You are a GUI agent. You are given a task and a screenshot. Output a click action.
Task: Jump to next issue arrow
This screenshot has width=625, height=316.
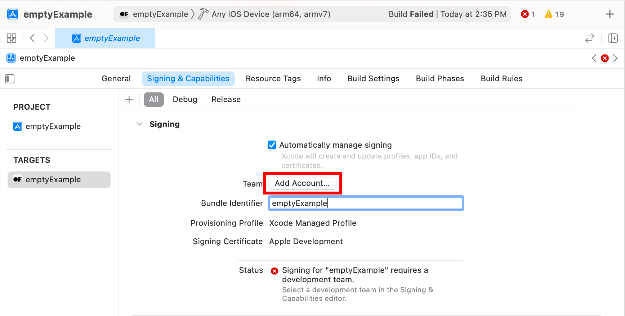point(615,58)
